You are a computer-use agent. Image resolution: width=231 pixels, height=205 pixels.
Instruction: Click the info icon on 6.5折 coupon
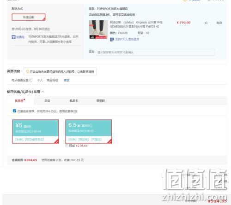[x=91, y=126]
